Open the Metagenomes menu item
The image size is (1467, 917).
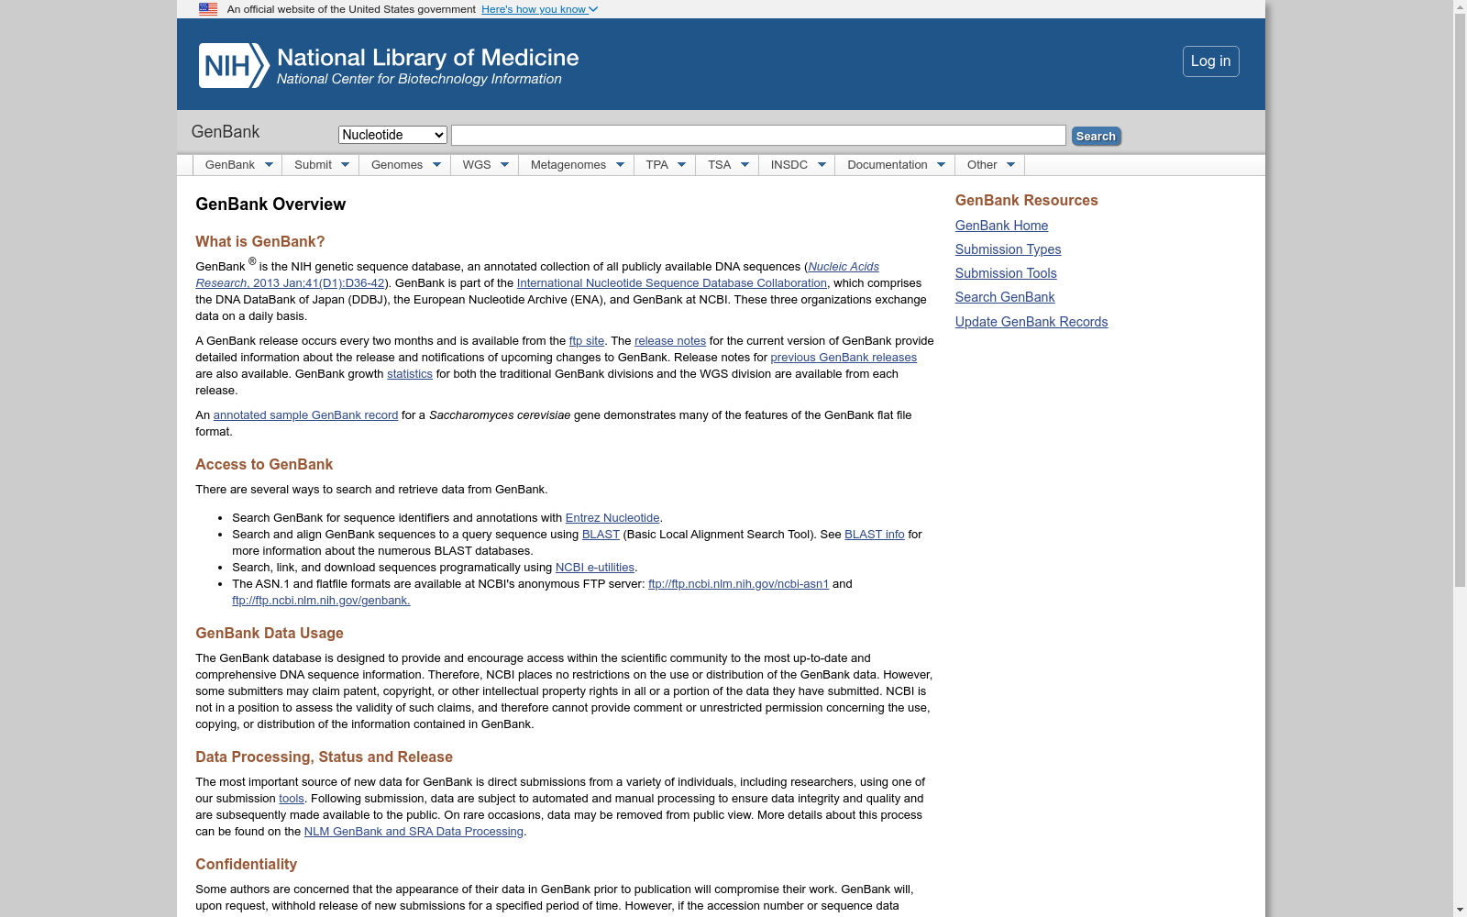click(x=568, y=165)
